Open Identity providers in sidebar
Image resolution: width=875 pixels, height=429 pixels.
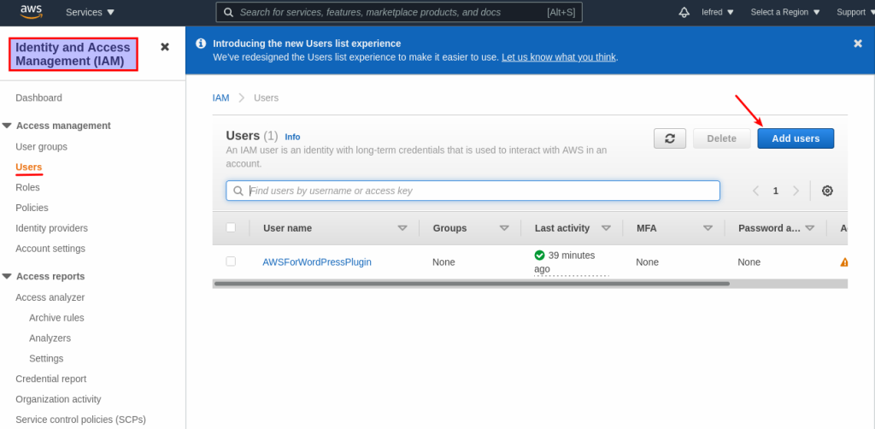(51, 228)
